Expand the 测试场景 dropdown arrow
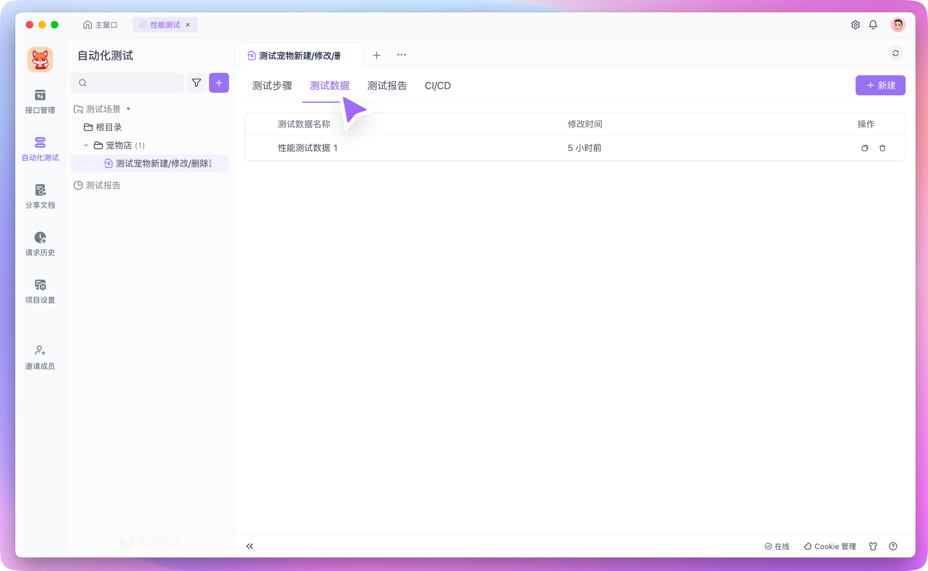 (129, 109)
